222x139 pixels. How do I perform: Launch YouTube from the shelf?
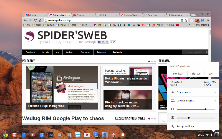click(33, 135)
